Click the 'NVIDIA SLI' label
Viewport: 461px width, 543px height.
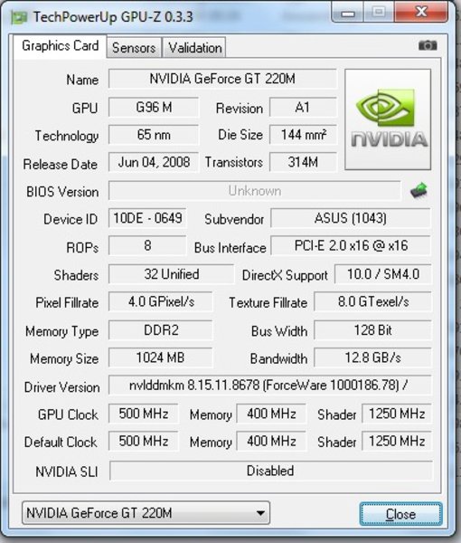click(x=67, y=472)
